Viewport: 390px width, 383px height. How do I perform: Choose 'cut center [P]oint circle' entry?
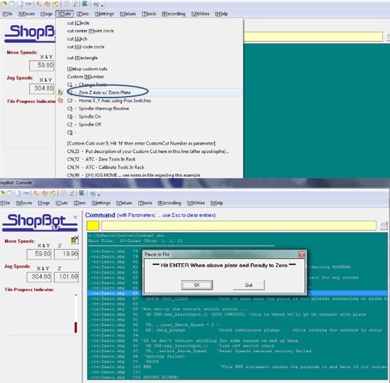90,31
